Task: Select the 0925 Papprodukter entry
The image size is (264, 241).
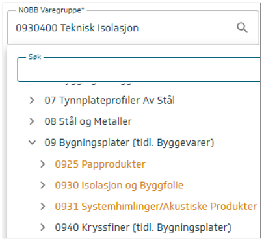Action: pos(100,164)
